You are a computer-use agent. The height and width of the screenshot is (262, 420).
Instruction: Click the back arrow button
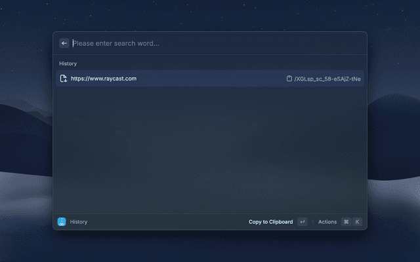[x=64, y=43]
